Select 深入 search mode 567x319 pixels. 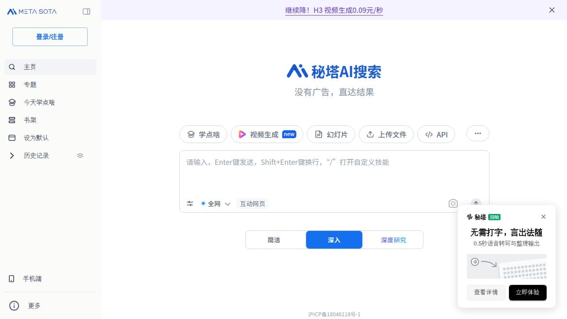[x=334, y=240]
